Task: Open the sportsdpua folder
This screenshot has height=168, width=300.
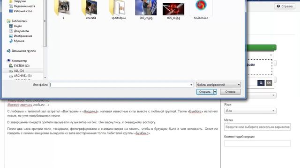Action: tap(119, 9)
